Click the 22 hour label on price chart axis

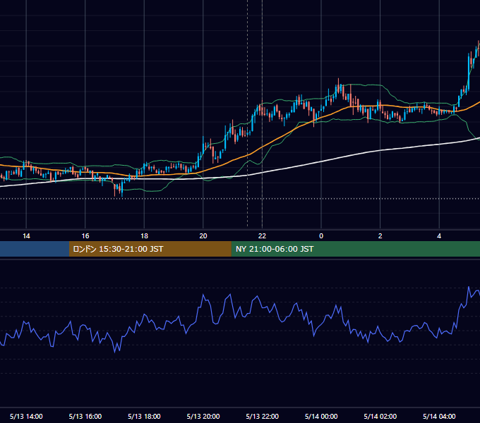pyautogui.click(x=262, y=236)
